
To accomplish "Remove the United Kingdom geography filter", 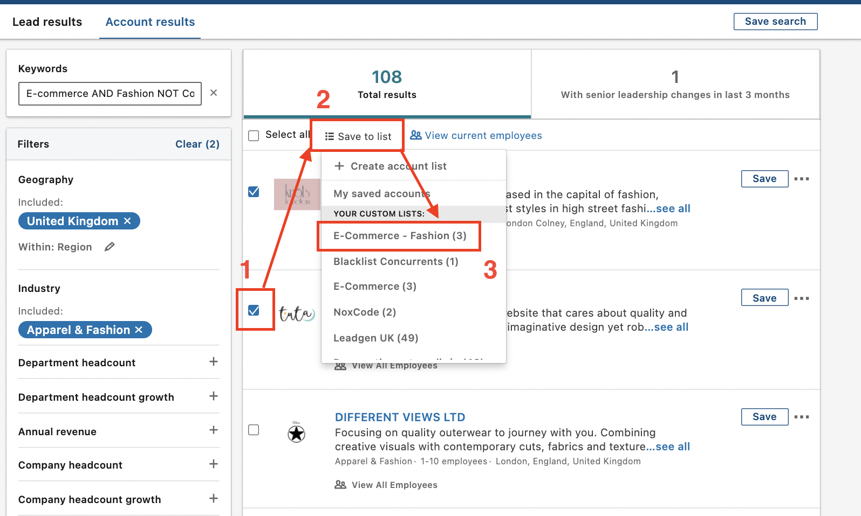I will click(127, 221).
